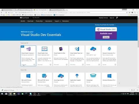139x104 pixels.
Task: Click the browser address bar
Action: (x=67, y=12)
